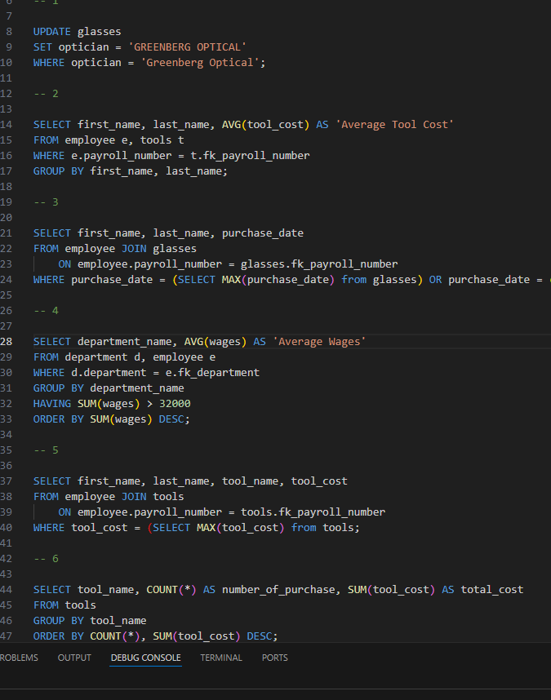Click the 'Average Wages' alias string
This screenshot has height=700, width=551.
pyautogui.click(x=319, y=342)
